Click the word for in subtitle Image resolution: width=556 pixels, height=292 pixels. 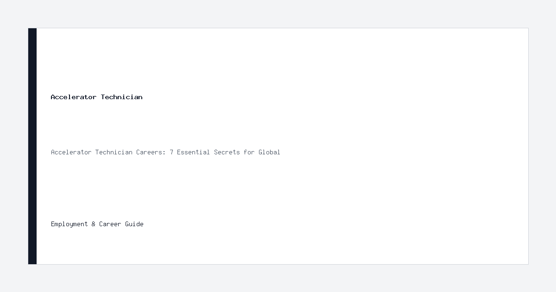point(249,152)
